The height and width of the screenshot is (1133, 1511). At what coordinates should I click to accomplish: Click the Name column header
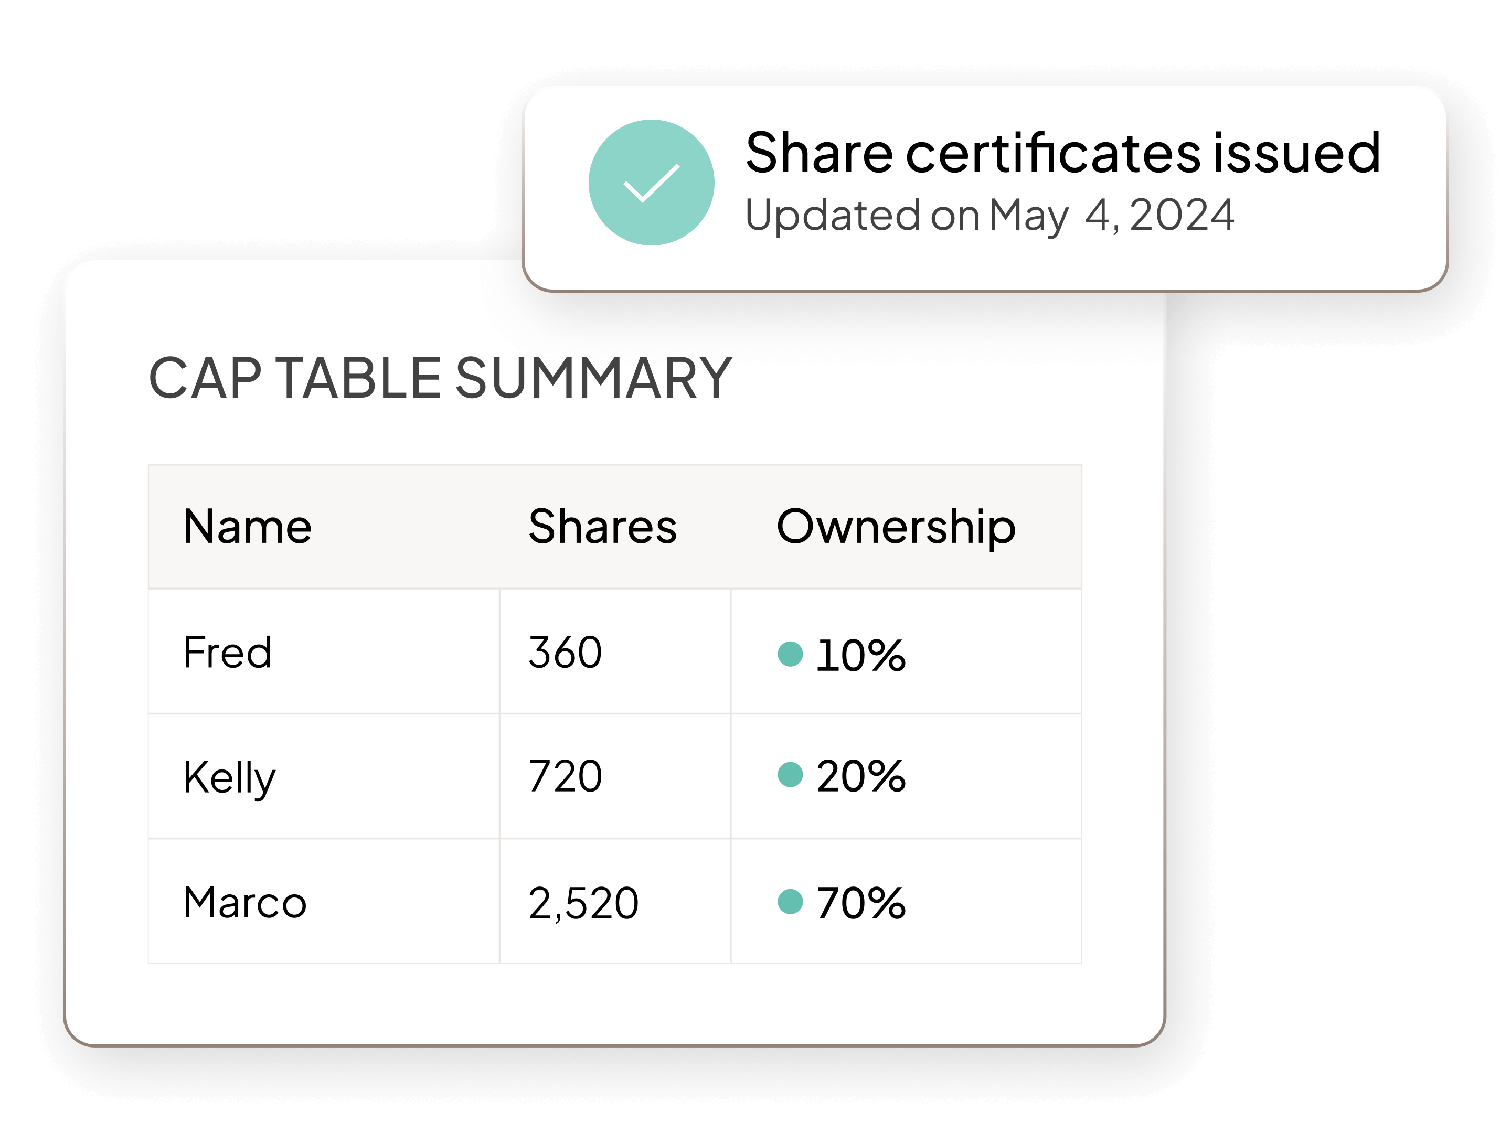247,527
